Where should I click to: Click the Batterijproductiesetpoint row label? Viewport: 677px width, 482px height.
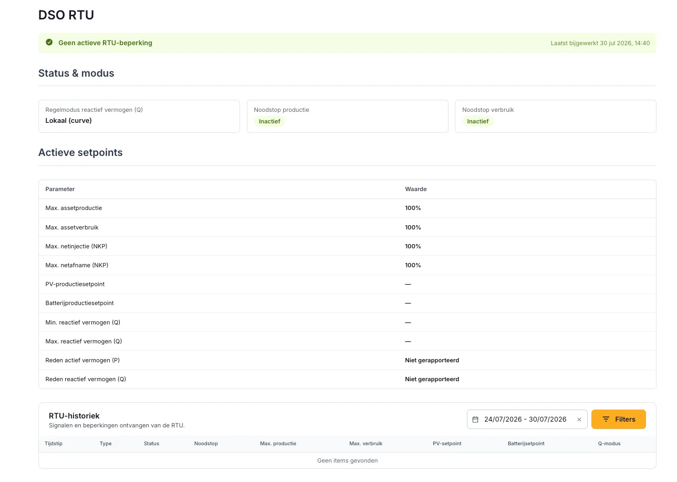80,303
